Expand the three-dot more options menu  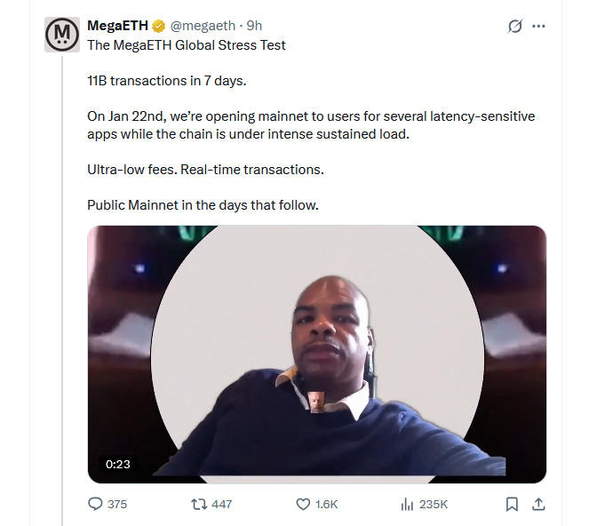click(x=538, y=26)
